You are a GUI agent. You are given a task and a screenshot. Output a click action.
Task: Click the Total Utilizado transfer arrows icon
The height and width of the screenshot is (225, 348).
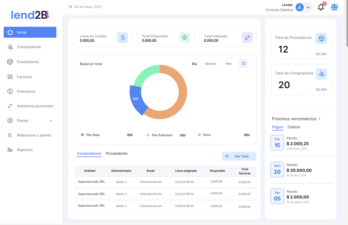(247, 38)
